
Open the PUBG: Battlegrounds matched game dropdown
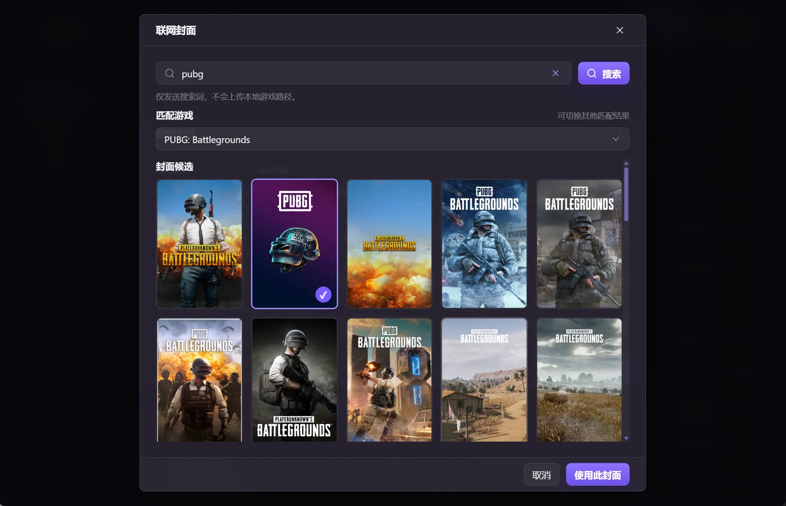392,139
